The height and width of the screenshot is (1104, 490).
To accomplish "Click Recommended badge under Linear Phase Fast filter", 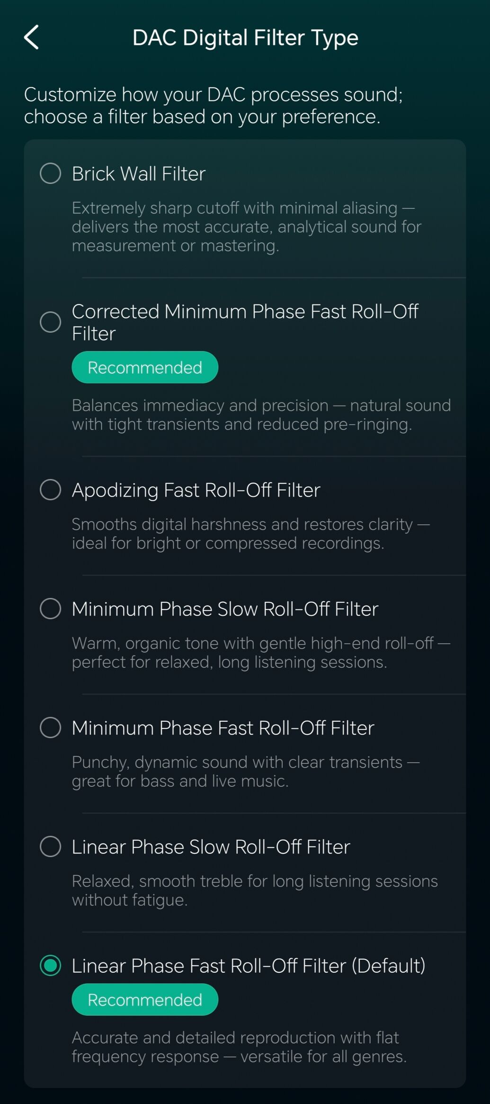I will [145, 1000].
